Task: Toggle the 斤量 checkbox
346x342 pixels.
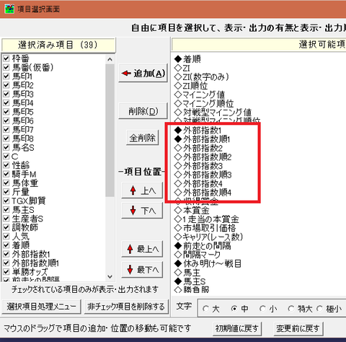Action: click(x=6, y=192)
